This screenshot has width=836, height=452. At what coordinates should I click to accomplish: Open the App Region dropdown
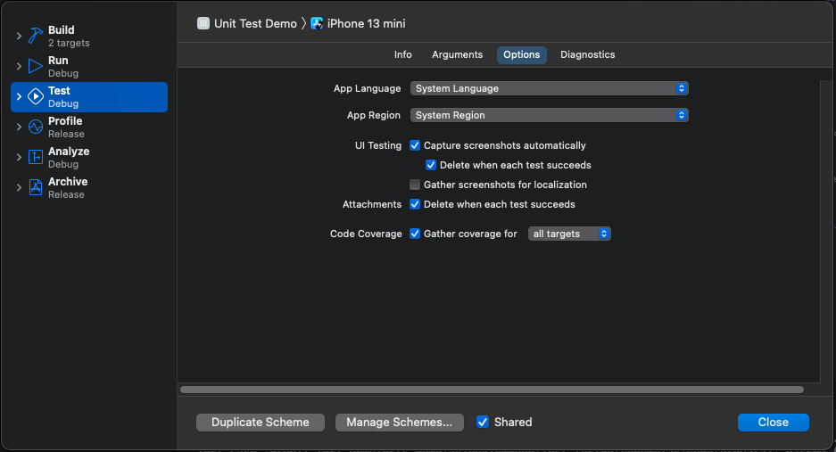550,115
